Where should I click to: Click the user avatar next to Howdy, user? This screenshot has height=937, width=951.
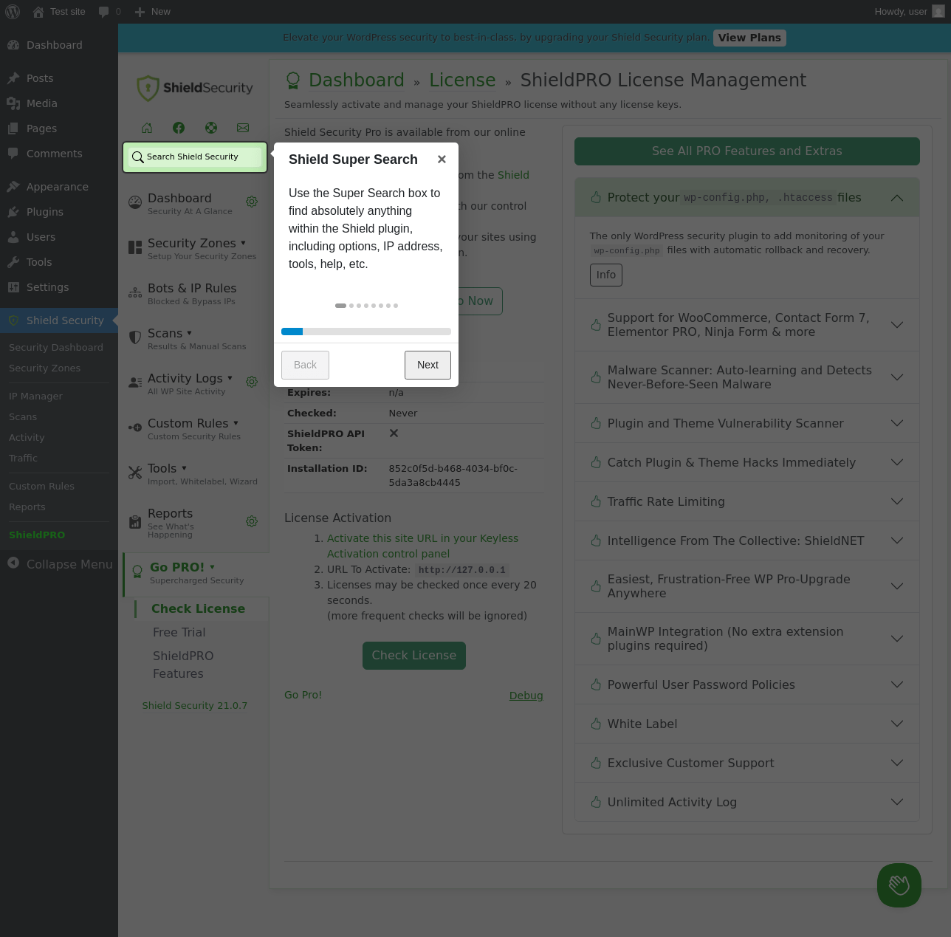coord(938,12)
